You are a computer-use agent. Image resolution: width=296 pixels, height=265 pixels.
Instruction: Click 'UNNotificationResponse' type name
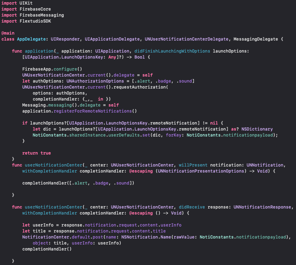point(262,207)
